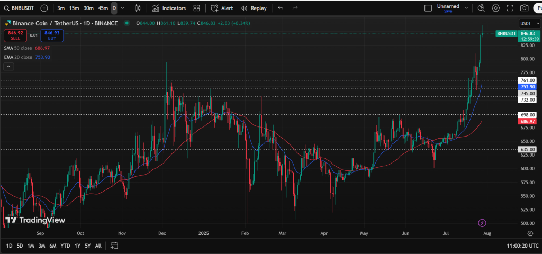Viewport: 542px width, 254px height.
Task: Select the D daily timeframe
Action: point(114,8)
